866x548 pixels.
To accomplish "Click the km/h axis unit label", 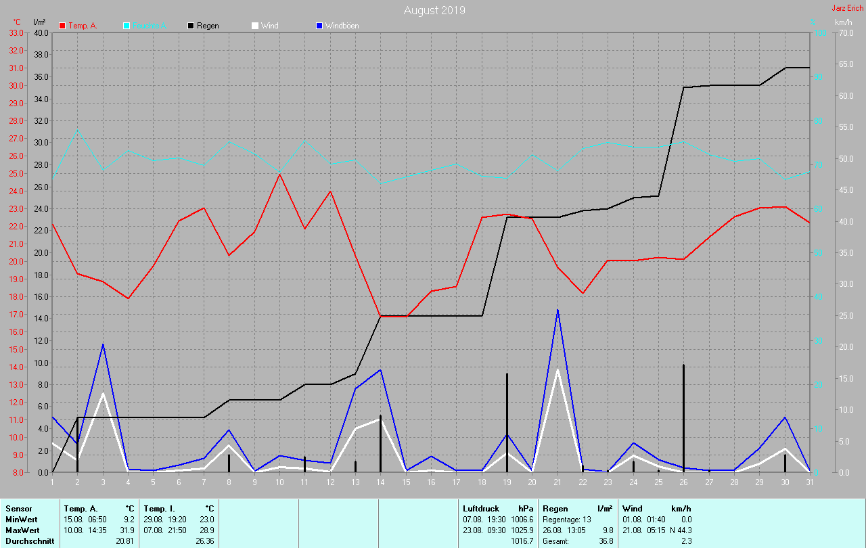I will [x=843, y=22].
